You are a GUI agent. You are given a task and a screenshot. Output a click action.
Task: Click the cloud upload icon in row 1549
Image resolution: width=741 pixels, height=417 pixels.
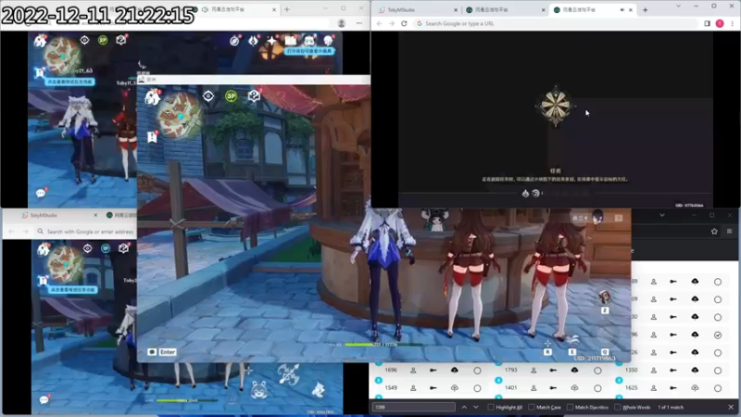(454, 387)
